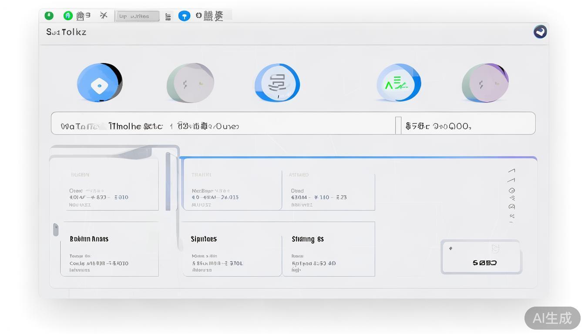Click the second arrow in the right-side icon column
Viewport: 585px width, 334px height.
[x=512, y=180]
